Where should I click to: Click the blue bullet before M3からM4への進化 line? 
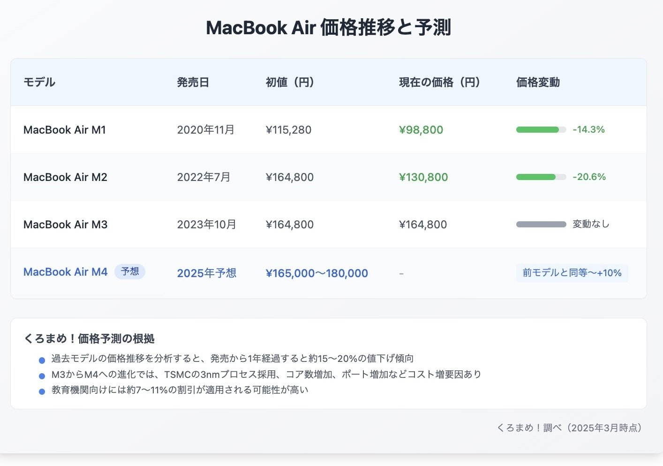[41, 375]
